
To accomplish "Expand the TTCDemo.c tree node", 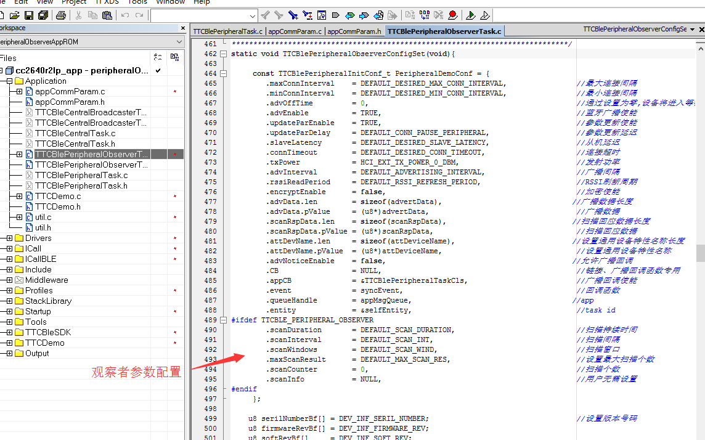I will click(x=19, y=197).
